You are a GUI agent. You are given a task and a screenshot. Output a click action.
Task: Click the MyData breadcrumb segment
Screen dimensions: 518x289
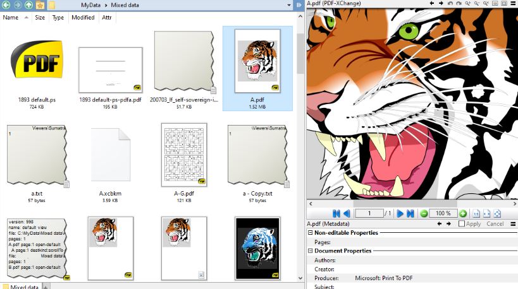[90, 5]
